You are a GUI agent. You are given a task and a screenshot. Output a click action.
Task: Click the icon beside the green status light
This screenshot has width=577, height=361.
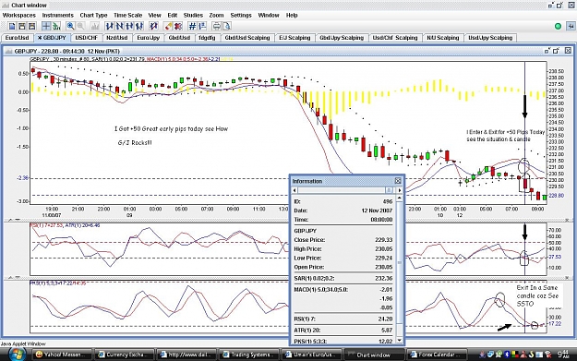tap(571, 26)
